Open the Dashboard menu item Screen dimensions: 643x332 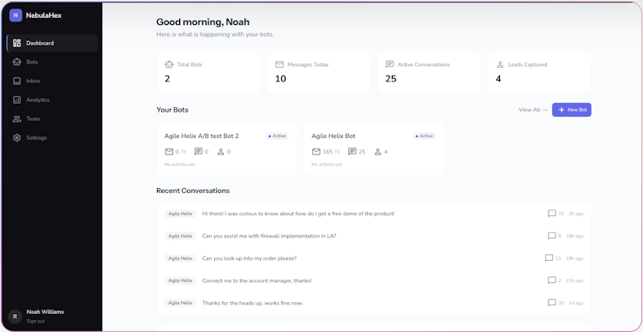(x=52, y=43)
